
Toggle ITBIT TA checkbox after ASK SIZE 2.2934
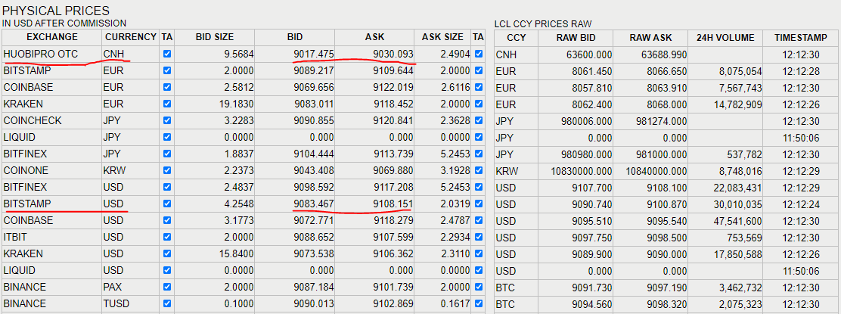479,237
